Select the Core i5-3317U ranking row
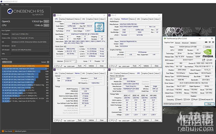 tap(25, 101)
